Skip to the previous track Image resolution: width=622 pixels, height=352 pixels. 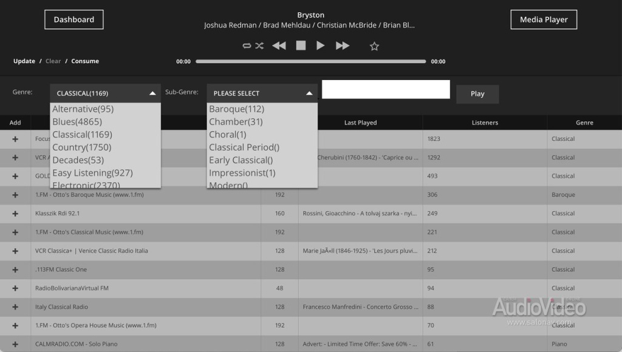[x=279, y=46]
